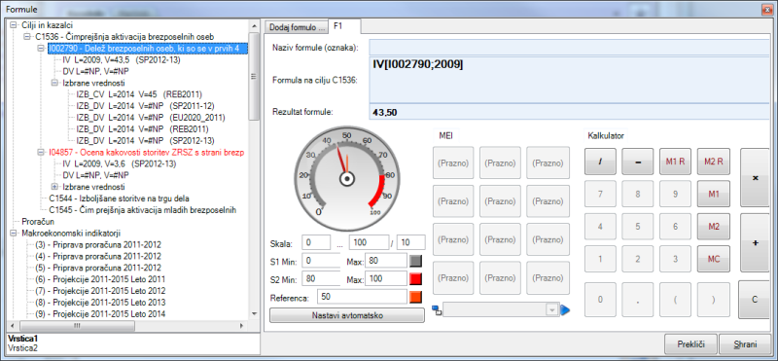Pick the gray S1 color swatch
The width and height of the screenshot is (778, 361).
(416, 261)
